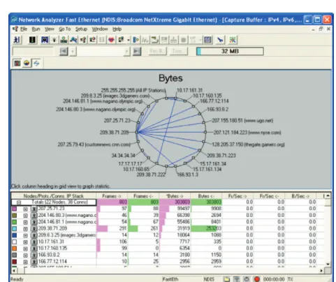
Task: Open the Go To menu
Action: tap(64, 29)
